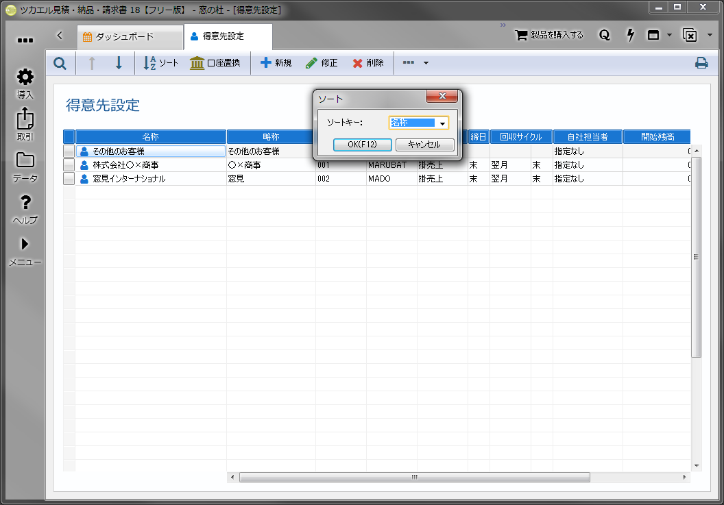Click the 口座置換 bank icon
724x505 pixels.
(215, 62)
